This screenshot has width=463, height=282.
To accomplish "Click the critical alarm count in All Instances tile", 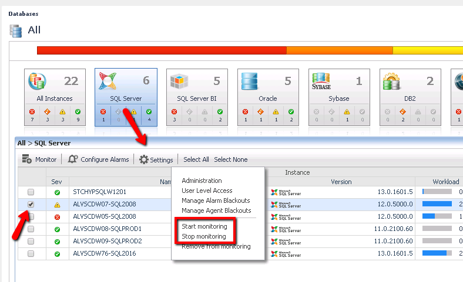I will [47, 120].
